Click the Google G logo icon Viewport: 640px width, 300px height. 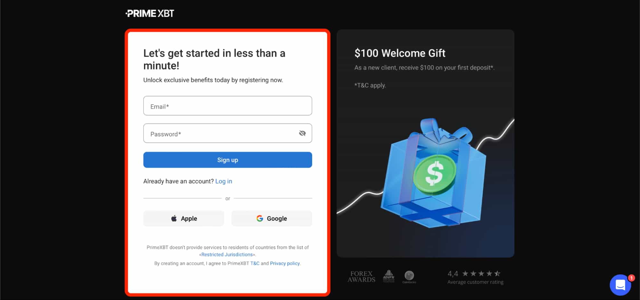(x=260, y=218)
